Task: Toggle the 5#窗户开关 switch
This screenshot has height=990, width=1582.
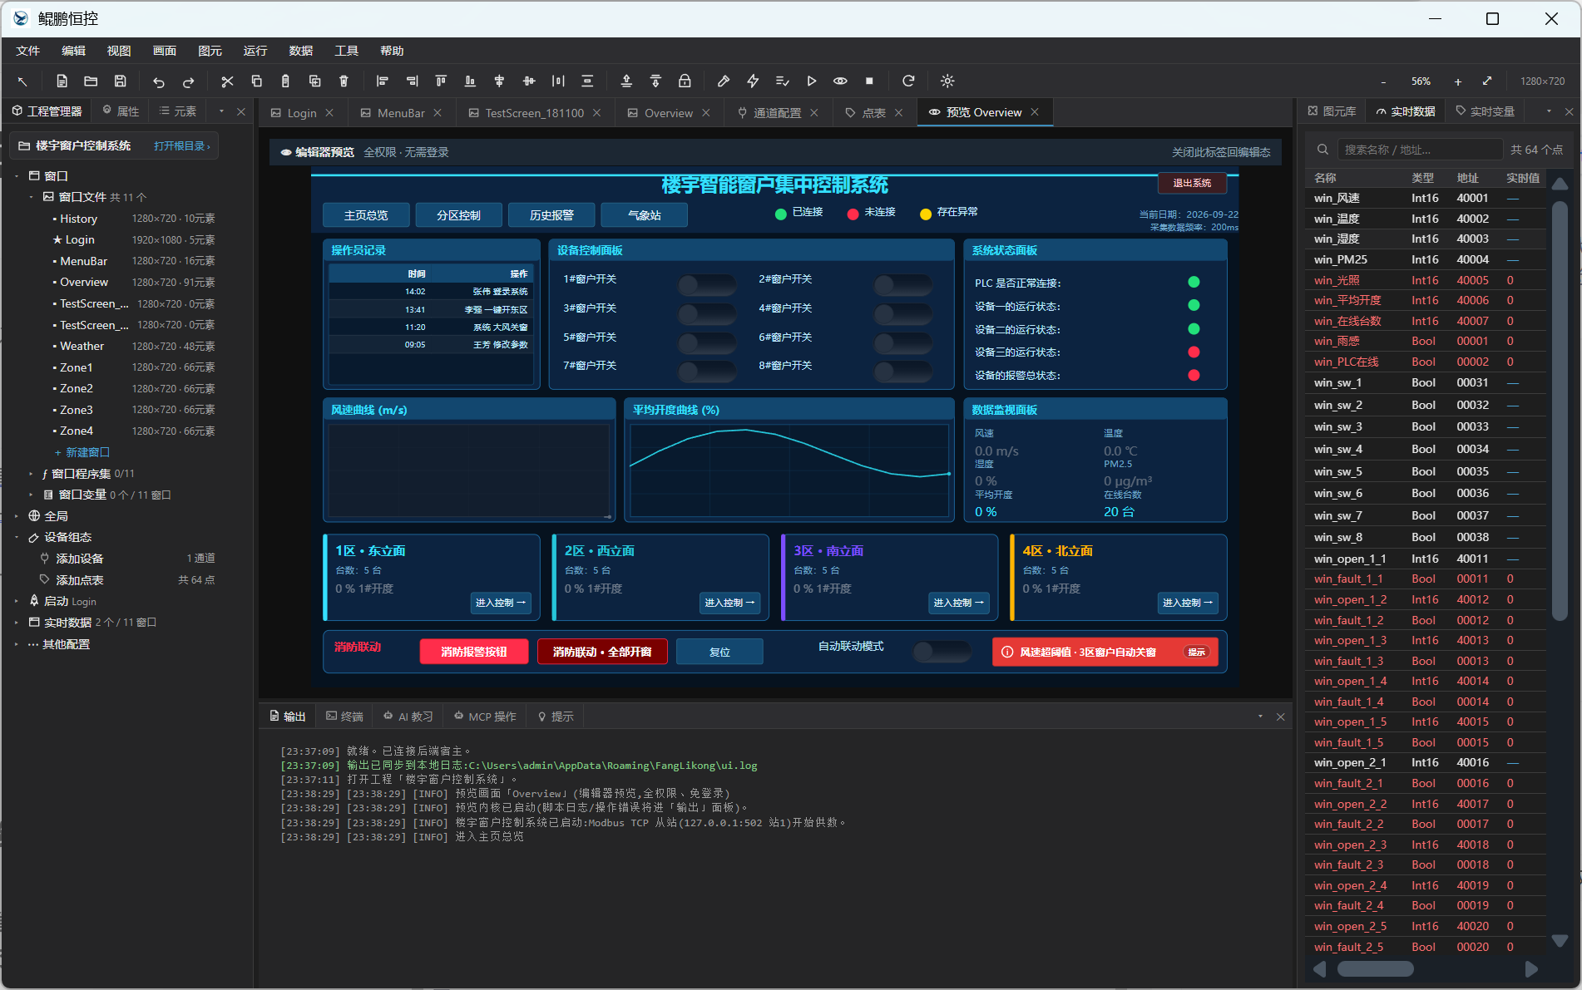Action: [x=707, y=343]
